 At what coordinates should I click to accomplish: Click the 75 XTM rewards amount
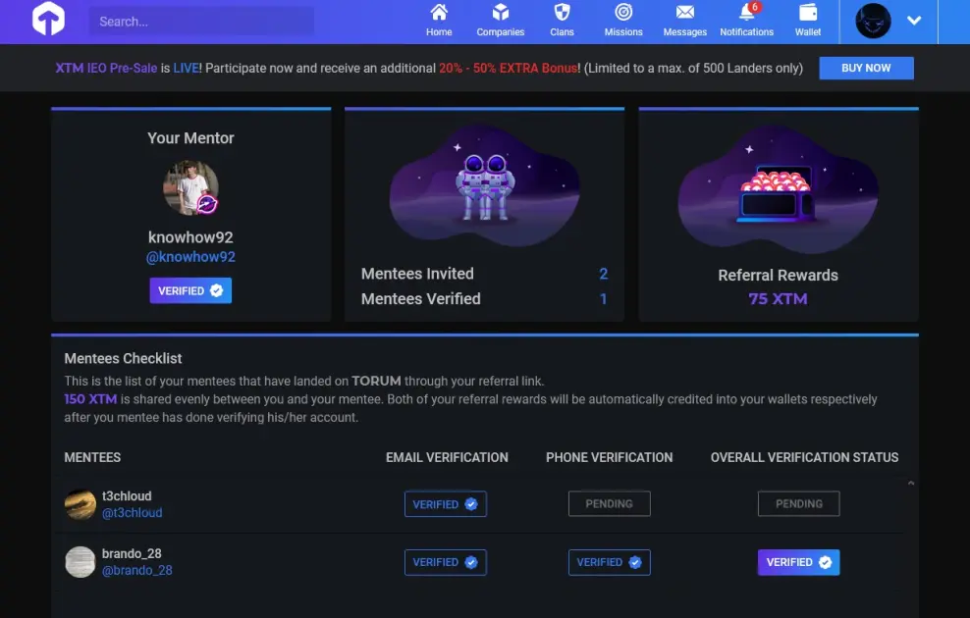(x=778, y=299)
